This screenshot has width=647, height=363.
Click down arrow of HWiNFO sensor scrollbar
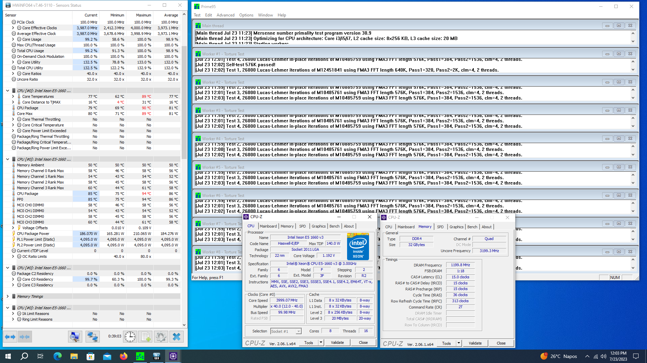184,325
